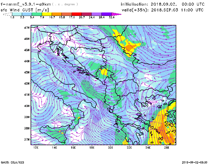Click the yellow legend swatch

(47, 14)
